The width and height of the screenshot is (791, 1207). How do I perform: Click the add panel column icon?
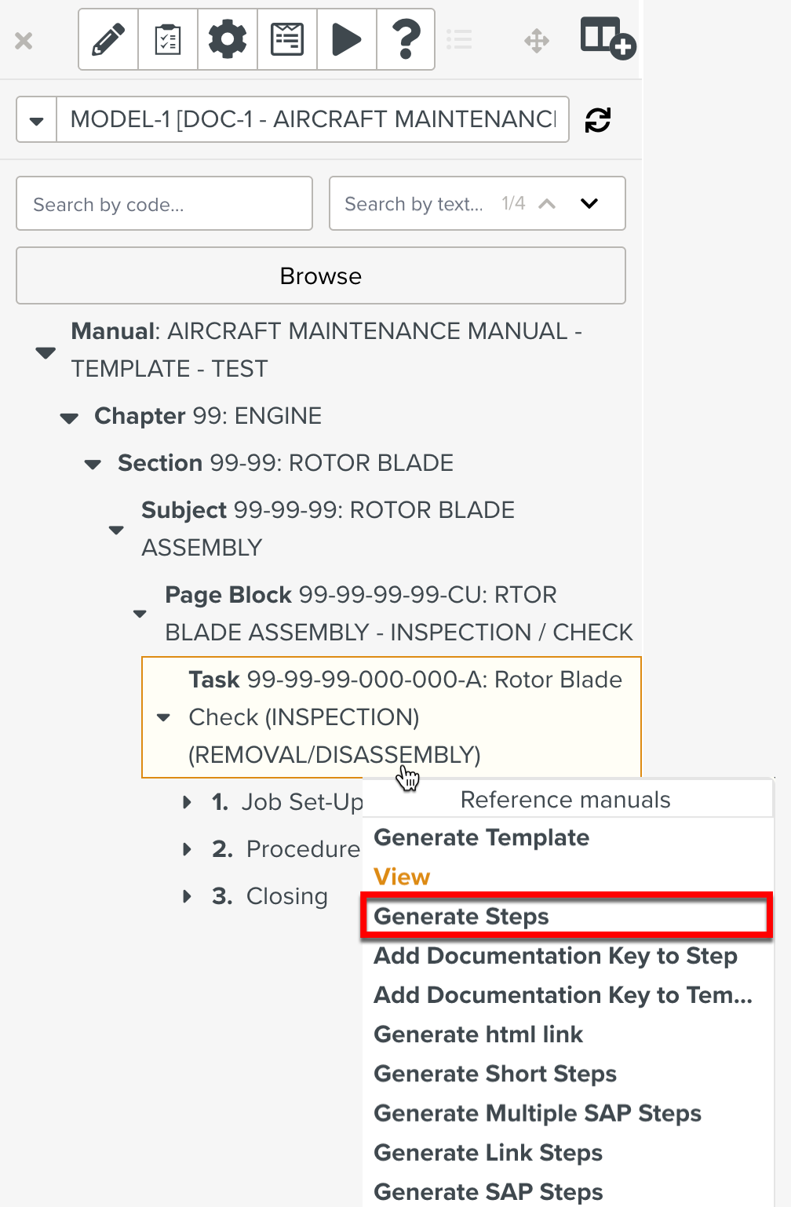(607, 39)
